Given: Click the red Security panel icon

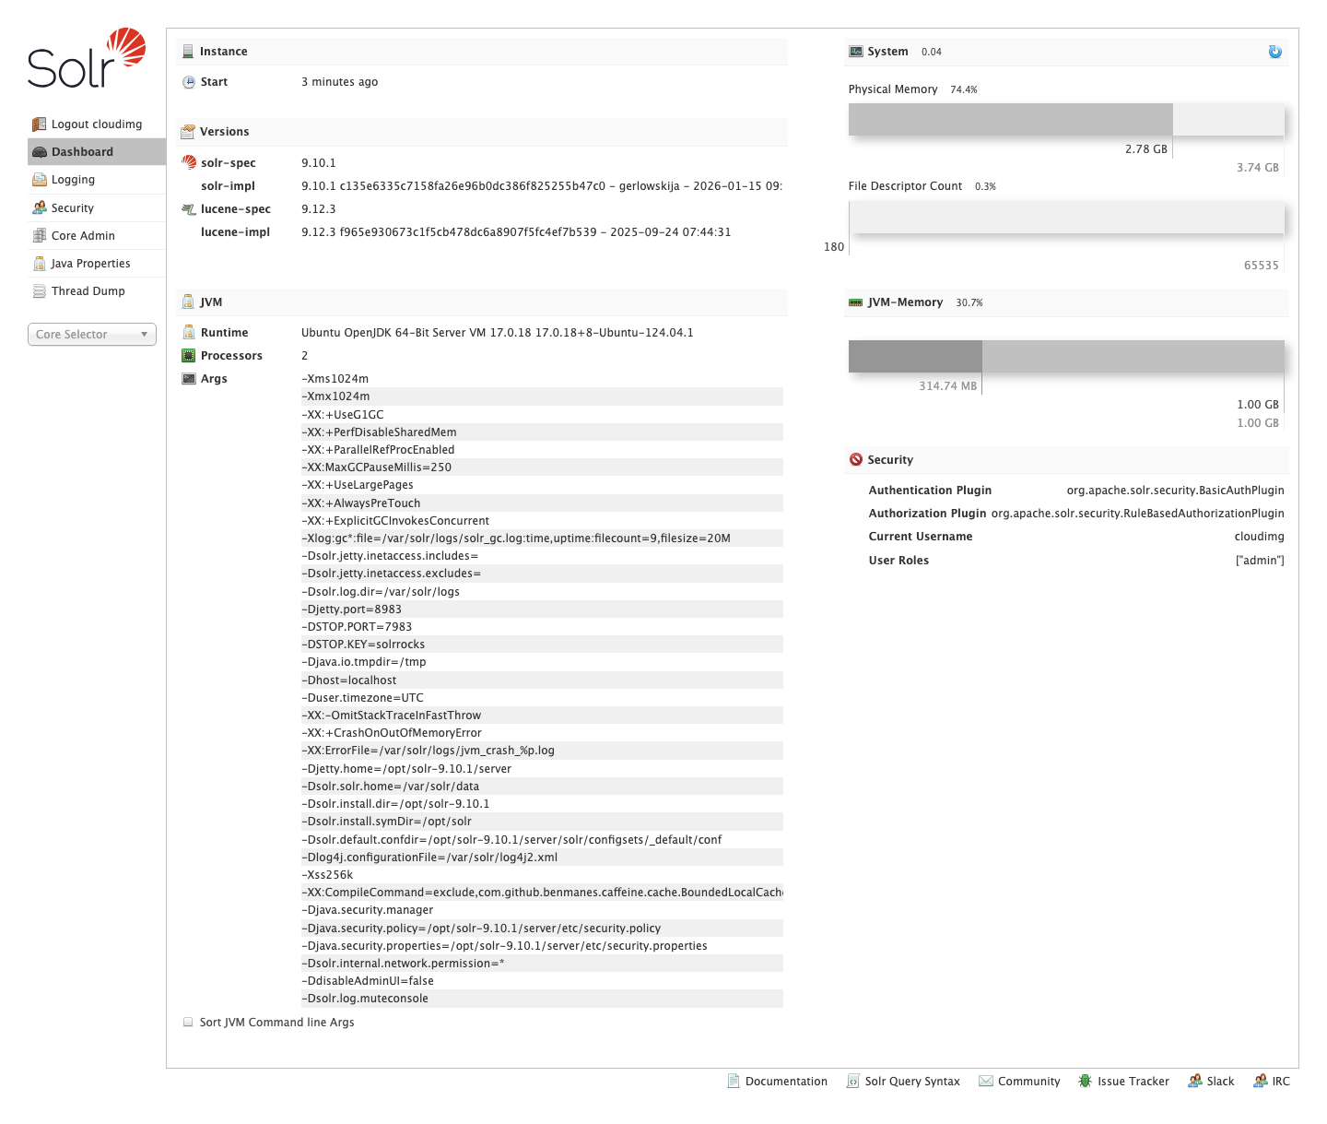Looking at the screenshot, I should pyautogui.click(x=856, y=459).
